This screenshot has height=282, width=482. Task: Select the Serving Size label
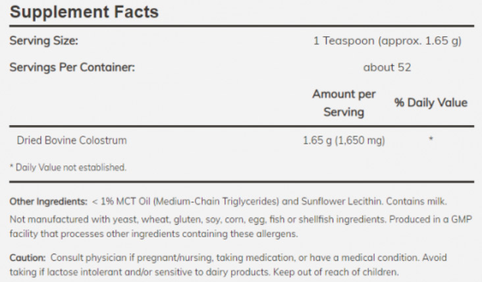coord(43,41)
